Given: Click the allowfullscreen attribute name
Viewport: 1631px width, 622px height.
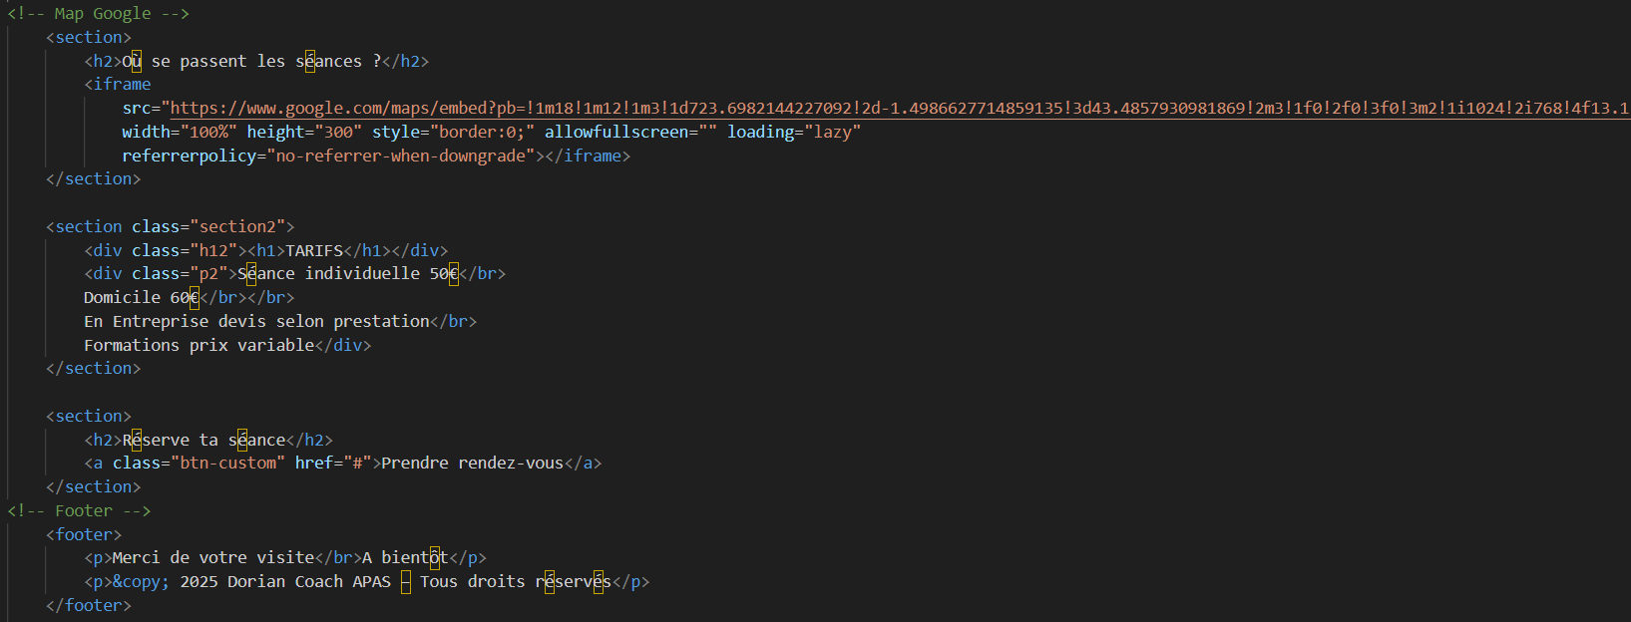Looking at the screenshot, I should click(x=616, y=133).
